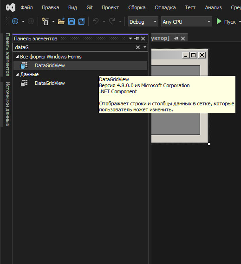Clear the dataG search text
Viewport: 241px width, 264px height.
click(138, 47)
